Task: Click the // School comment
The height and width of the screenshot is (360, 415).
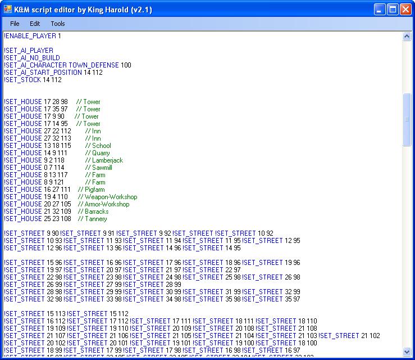Action: (x=98, y=146)
